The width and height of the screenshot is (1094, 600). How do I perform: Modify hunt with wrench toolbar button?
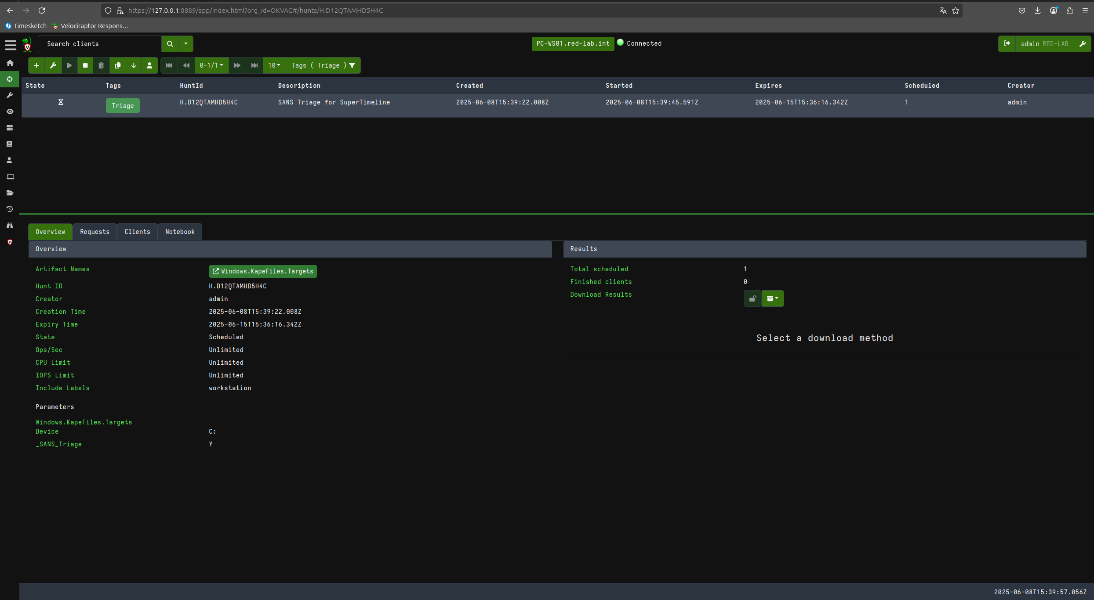(x=53, y=65)
